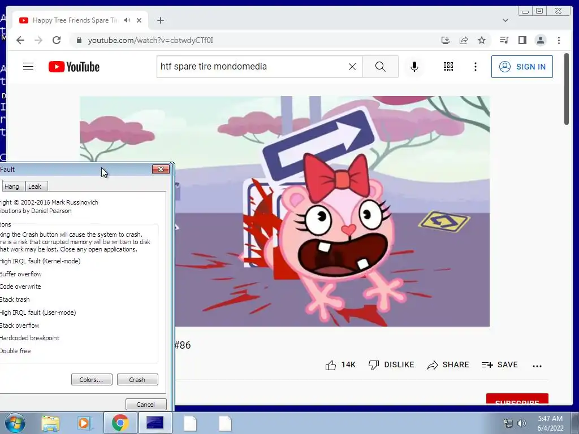Viewport: 579px width, 434px height.
Task: Like the video with thumbs up
Action: [x=340, y=365]
